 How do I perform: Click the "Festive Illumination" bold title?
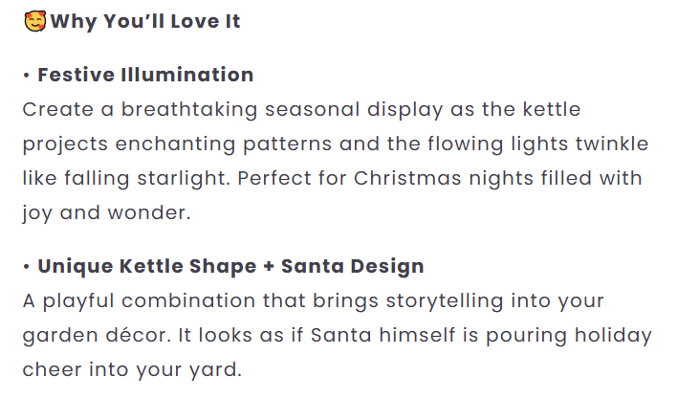[145, 75]
